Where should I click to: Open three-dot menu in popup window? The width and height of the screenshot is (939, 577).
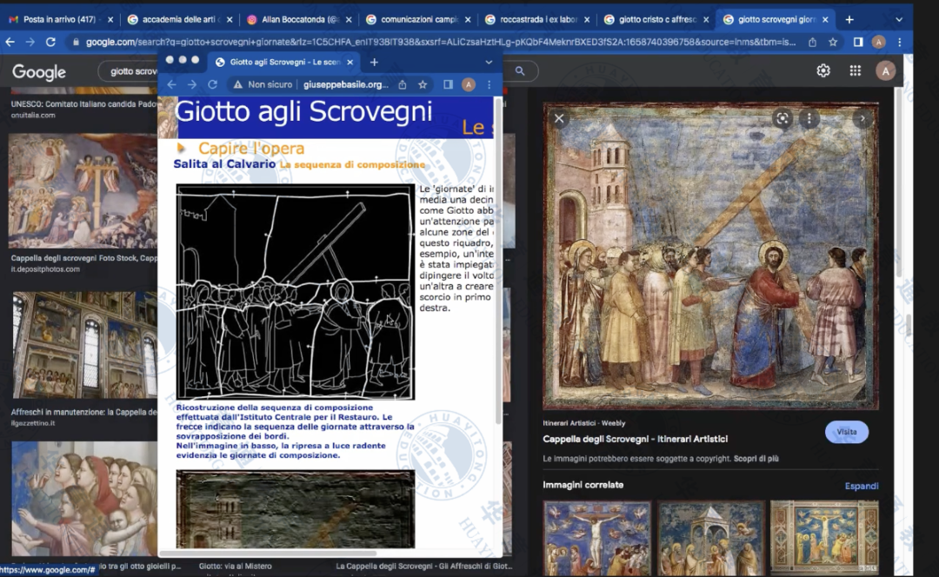pos(489,84)
